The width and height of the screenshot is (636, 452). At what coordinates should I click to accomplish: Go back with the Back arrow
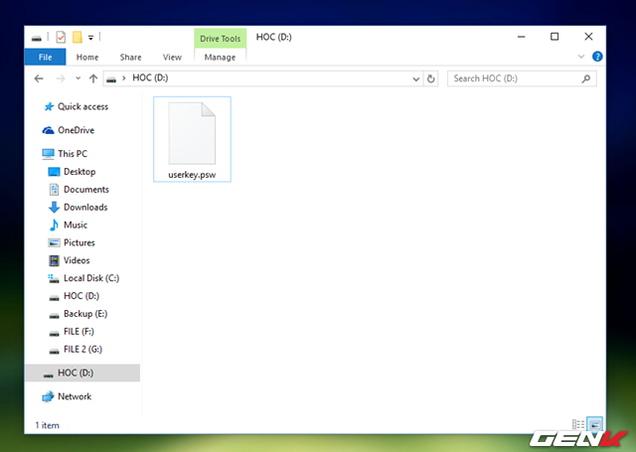coord(39,78)
